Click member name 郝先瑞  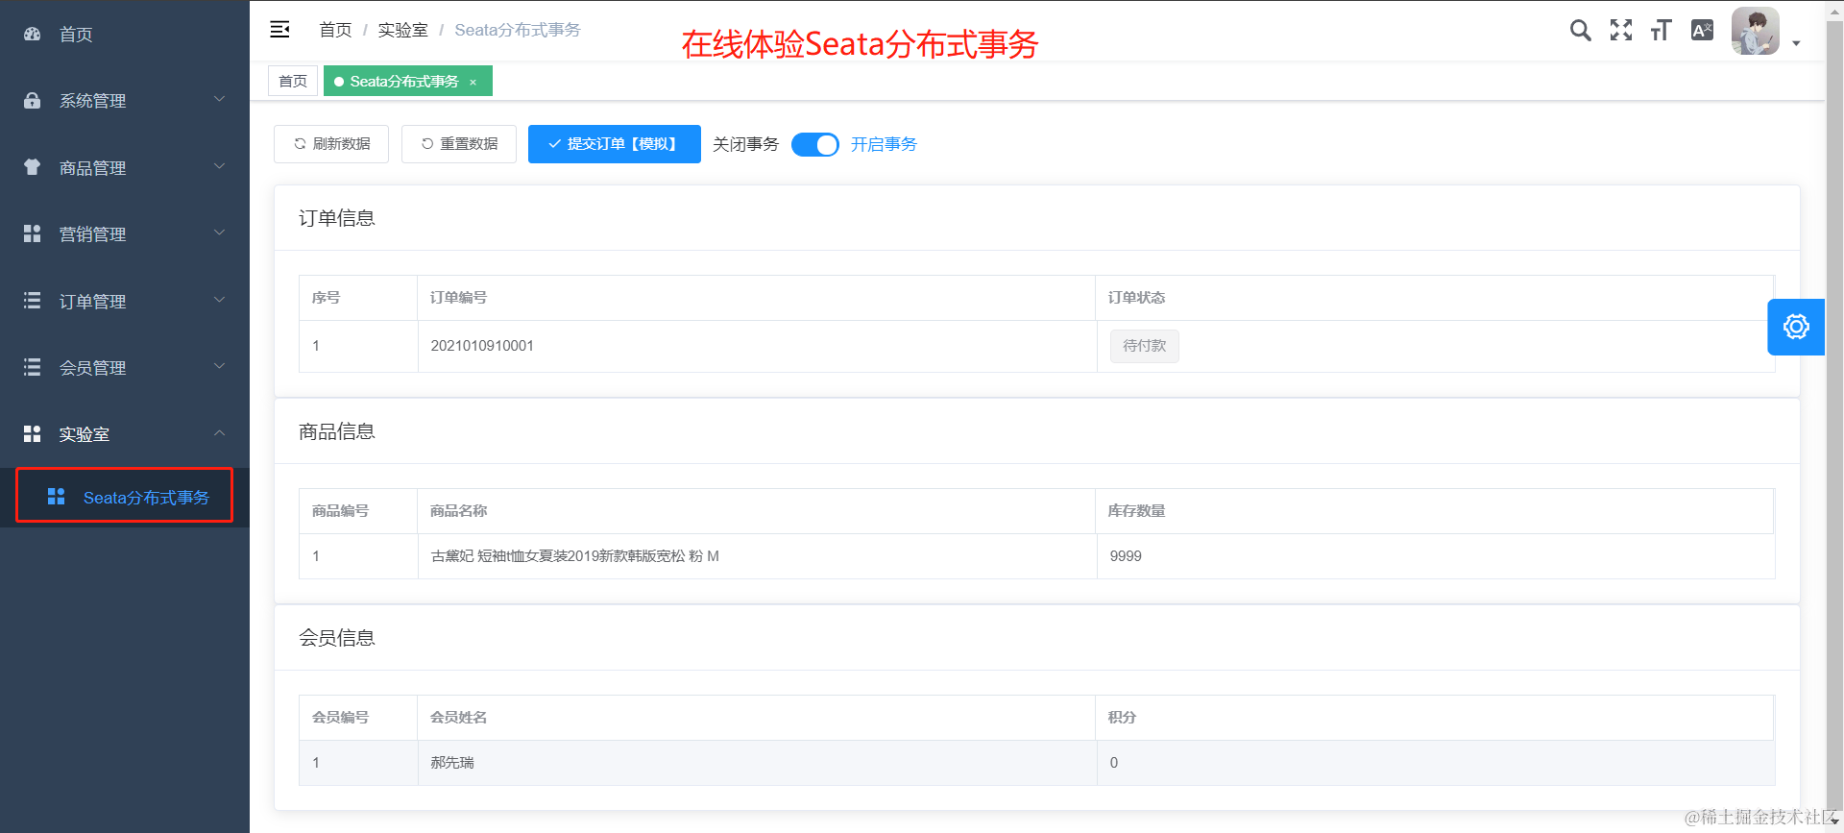tap(451, 763)
